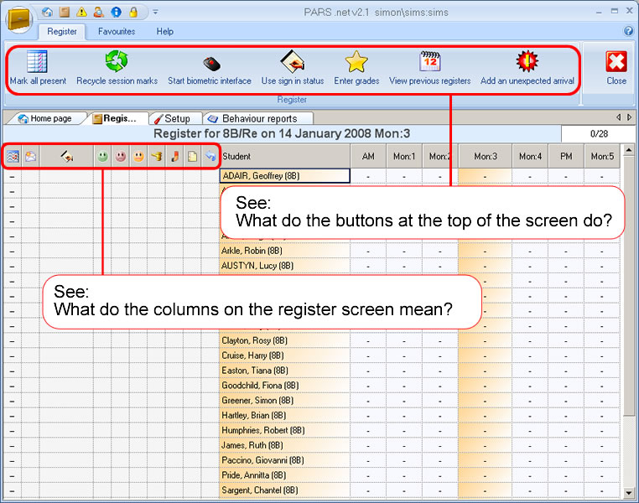Click the Enter grades star button
Image resolution: width=639 pixels, height=503 pixels.
[x=356, y=68]
